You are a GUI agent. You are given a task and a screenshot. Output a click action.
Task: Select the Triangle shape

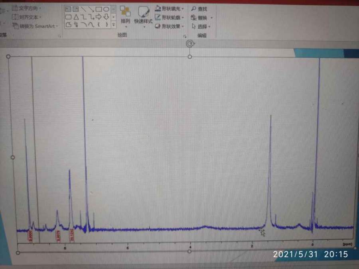(76, 17)
